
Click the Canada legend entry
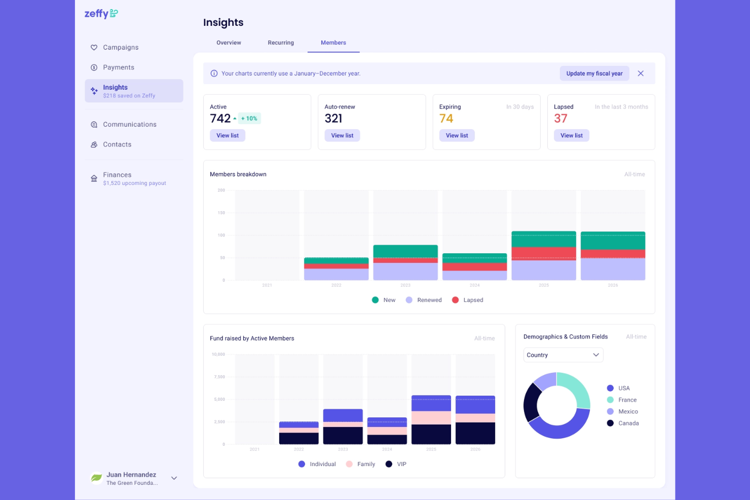pyautogui.click(x=623, y=424)
